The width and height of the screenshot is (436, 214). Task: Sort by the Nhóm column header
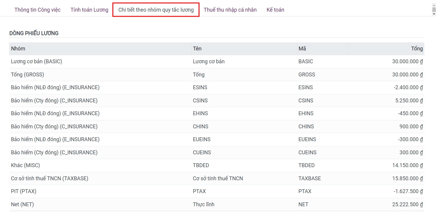click(x=18, y=49)
